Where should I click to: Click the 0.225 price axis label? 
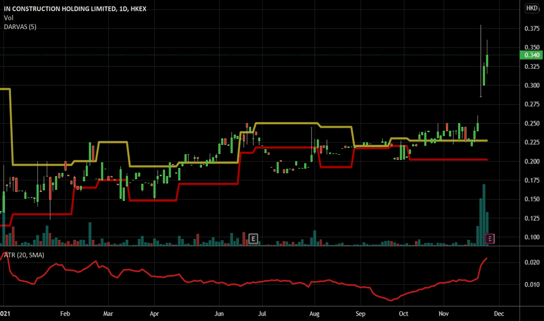coord(532,142)
